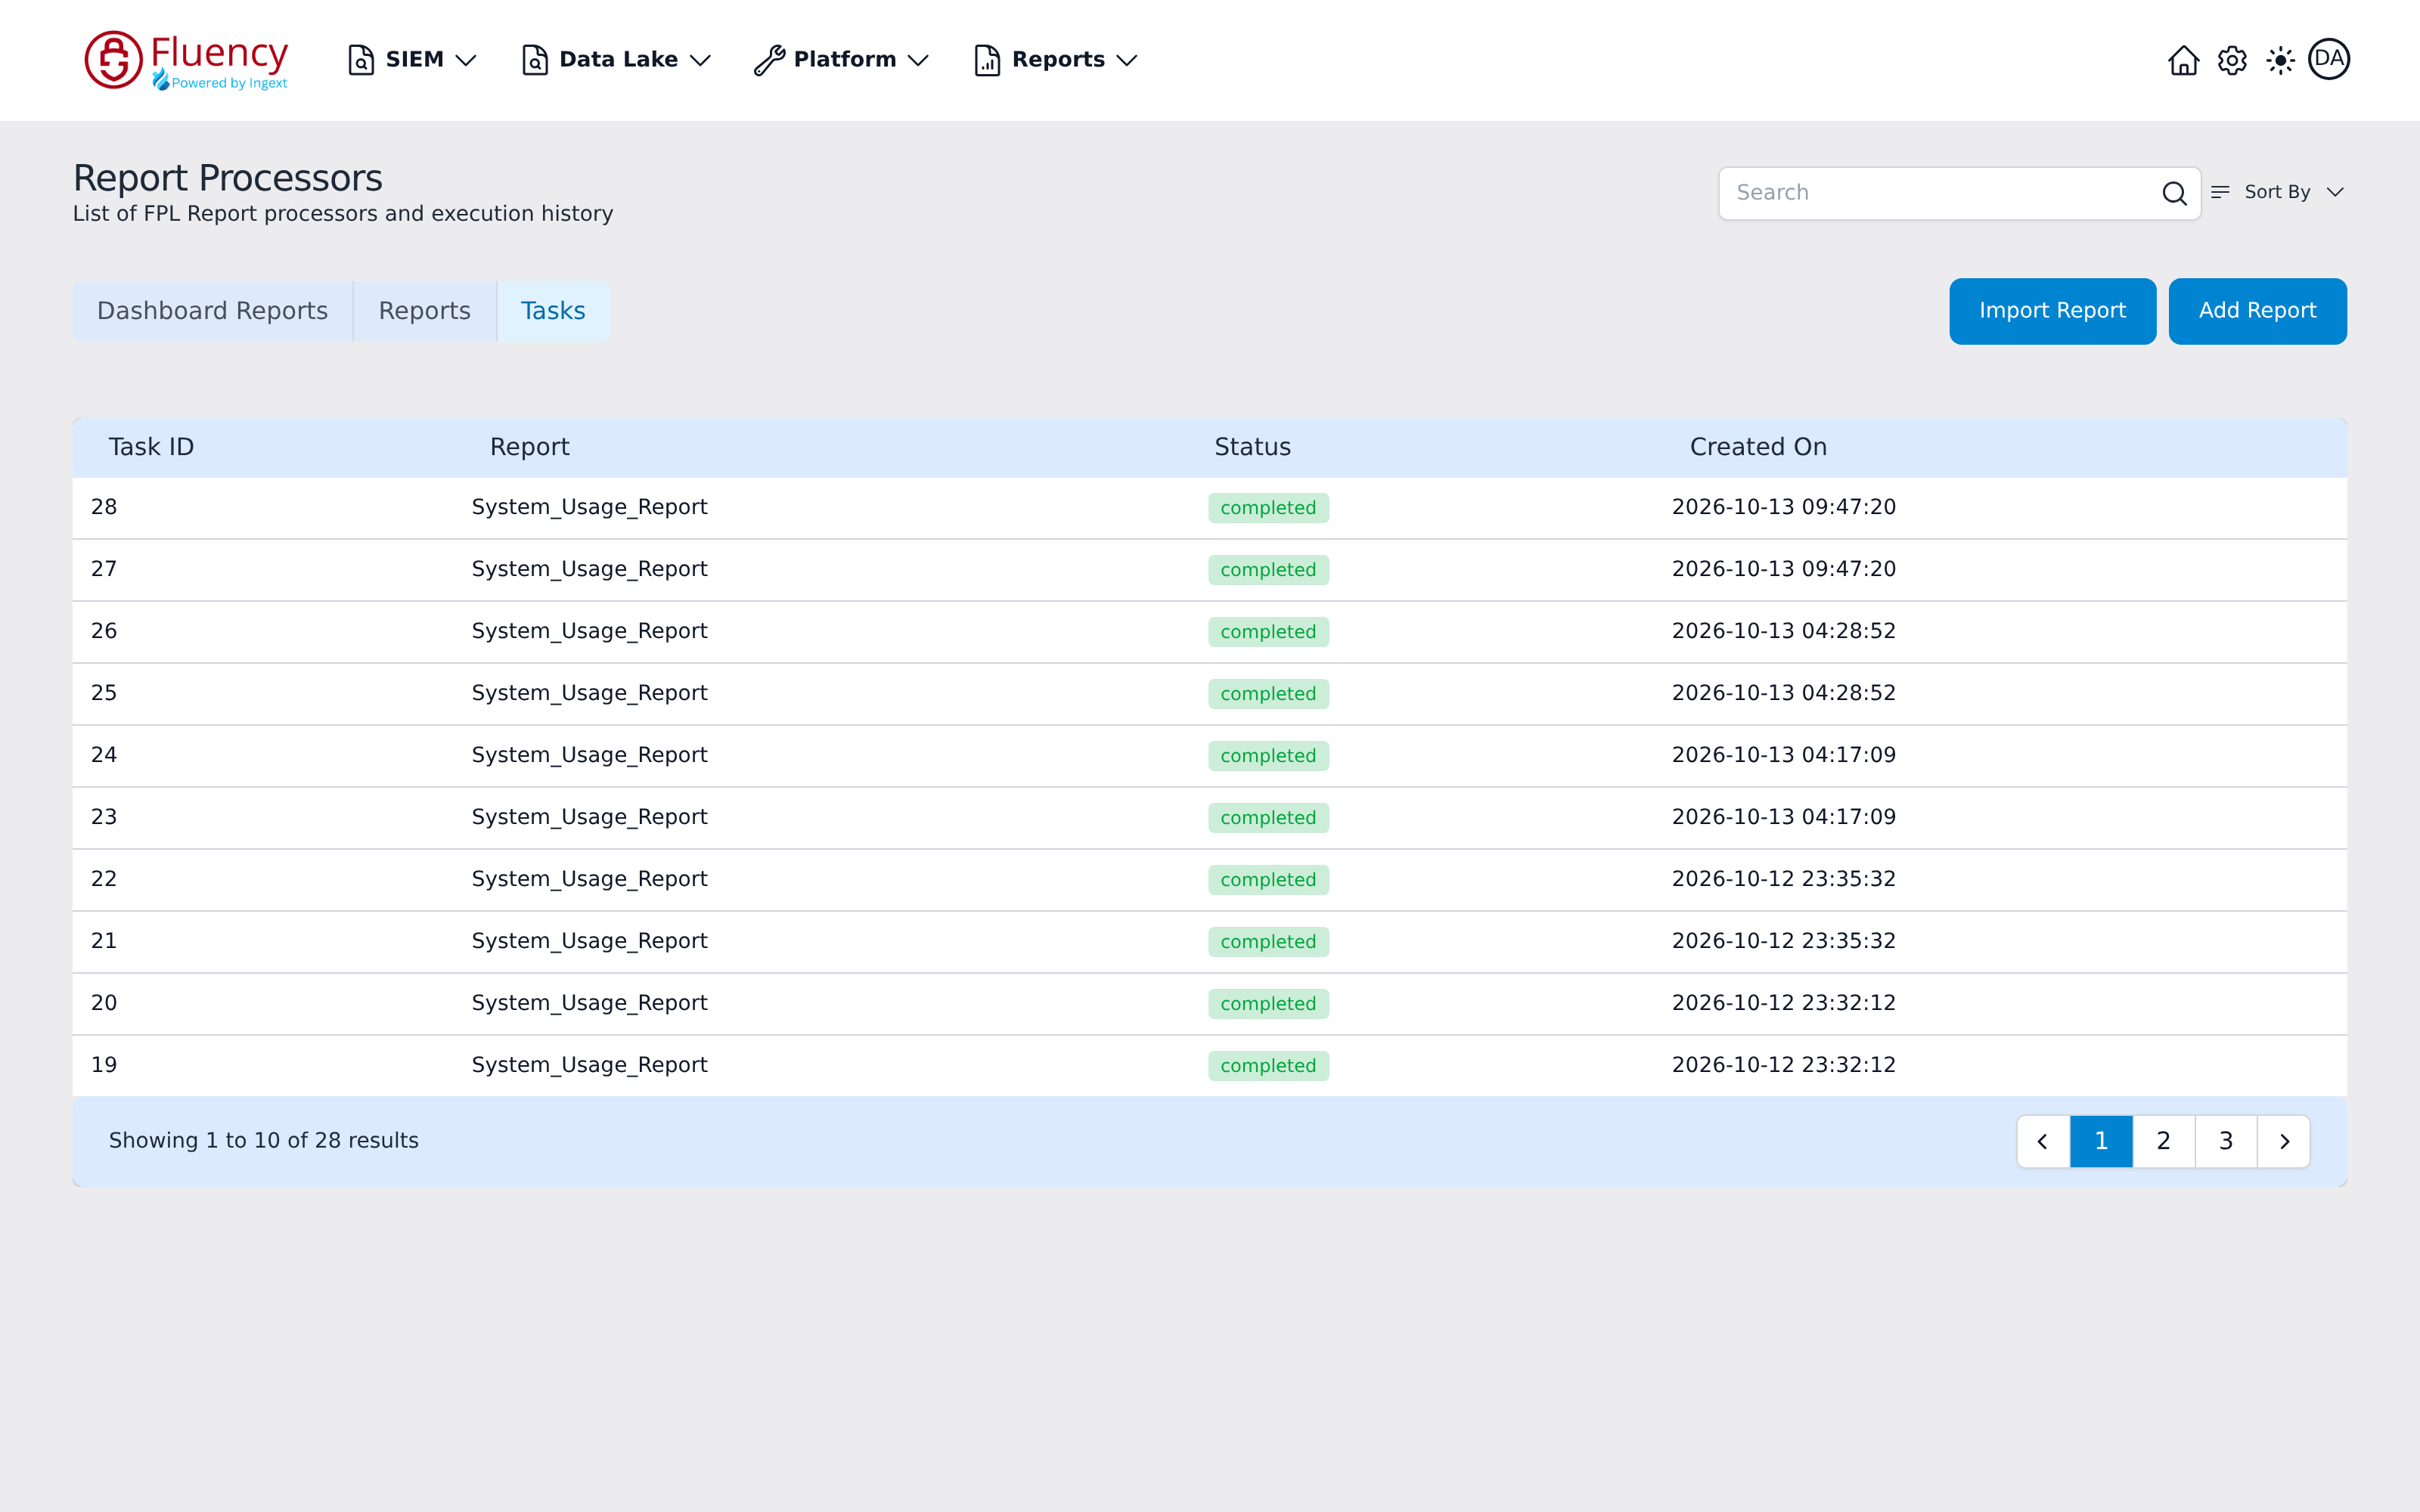This screenshot has width=2420, height=1512.
Task: Switch to the Dashboard Reports tab
Action: pos(212,311)
